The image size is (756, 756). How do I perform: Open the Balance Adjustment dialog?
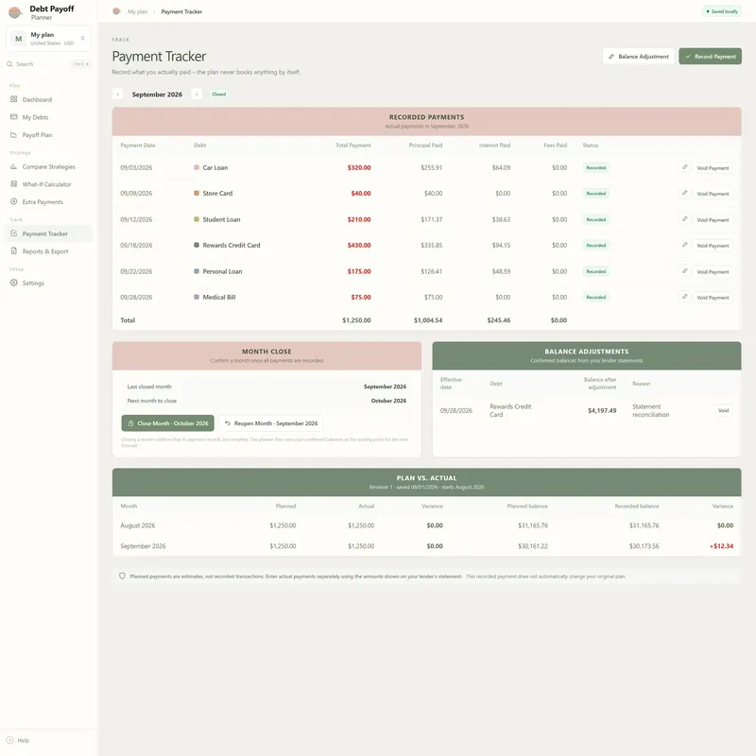click(x=639, y=57)
